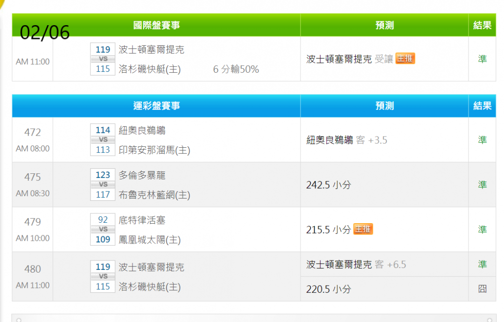
Task: Click the VS badge between 114 and 113
Action: point(103,140)
